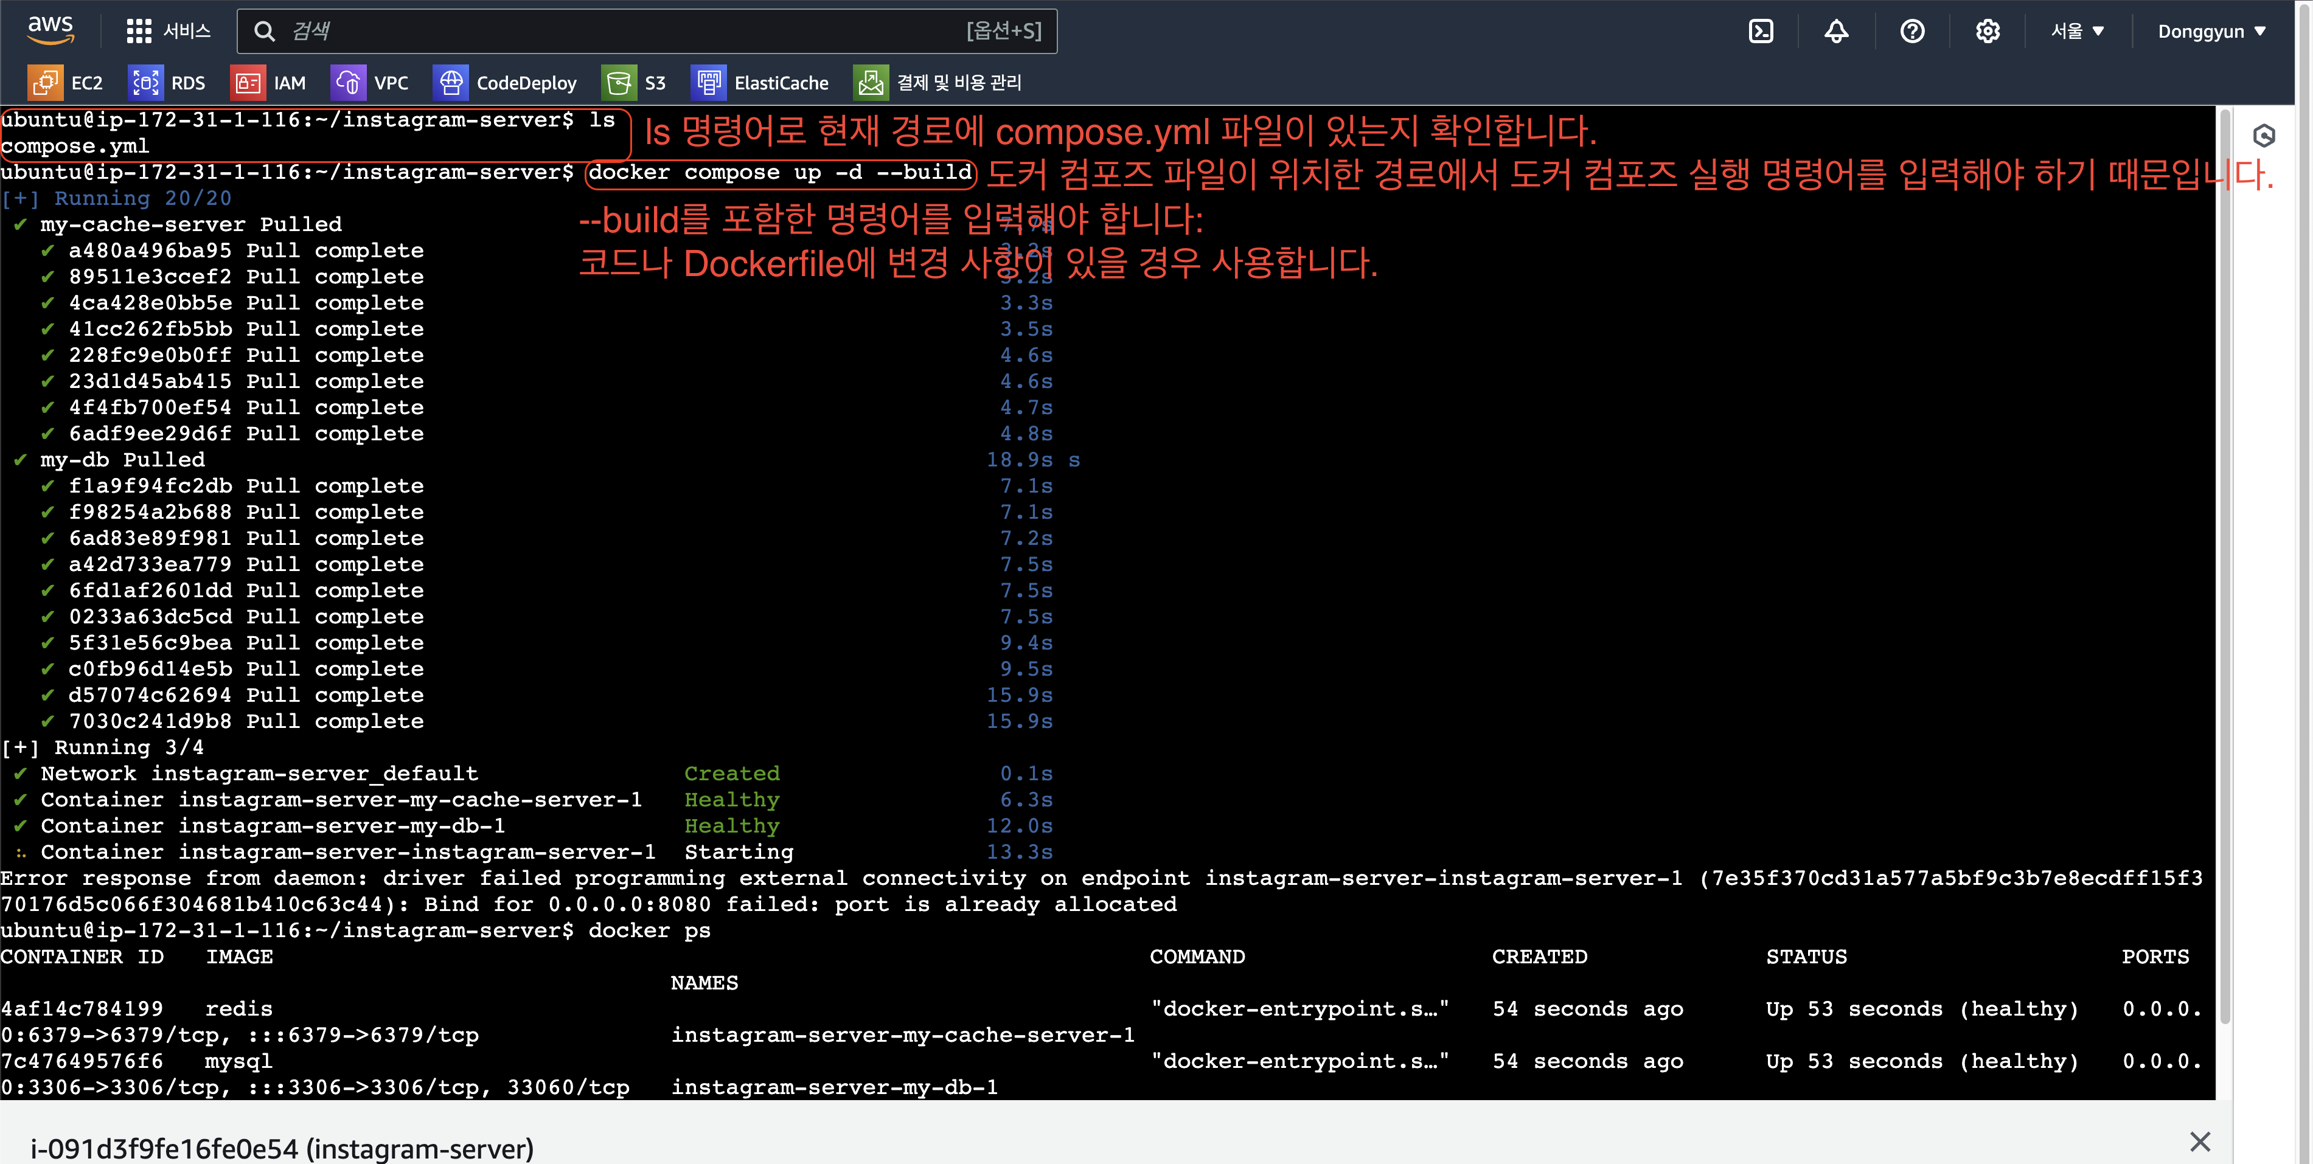Open the CodeDeploy shortcut

506,83
